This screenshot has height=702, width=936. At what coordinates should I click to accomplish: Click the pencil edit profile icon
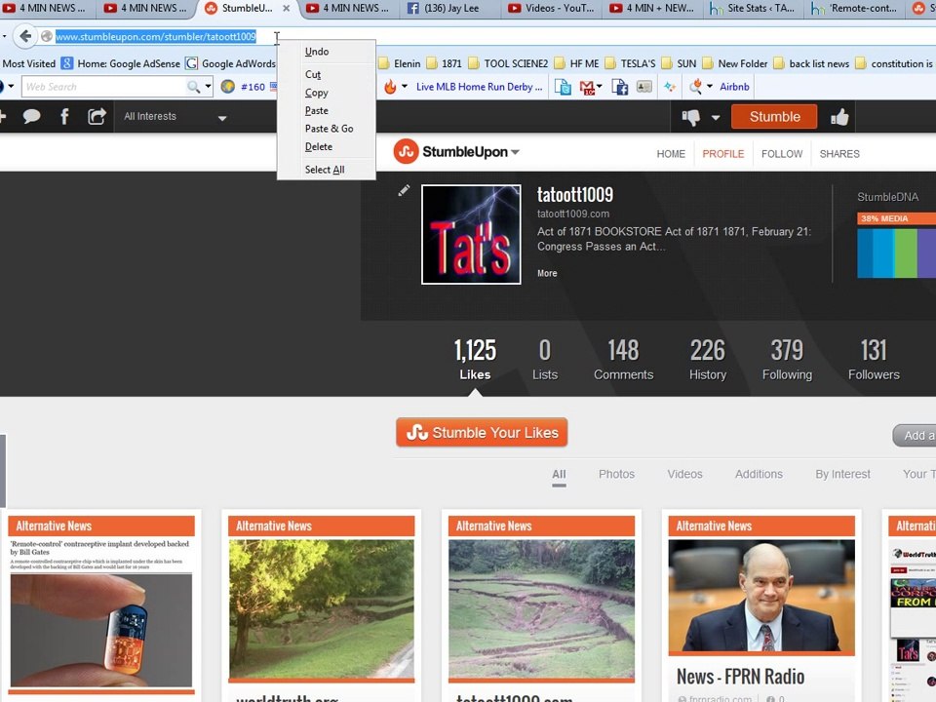tap(404, 190)
